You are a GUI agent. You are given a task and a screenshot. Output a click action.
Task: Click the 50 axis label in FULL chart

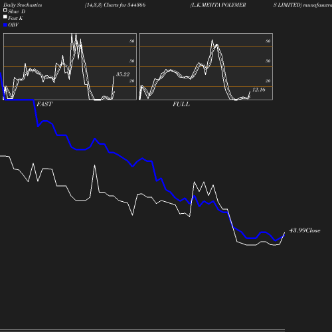pos(268,61)
